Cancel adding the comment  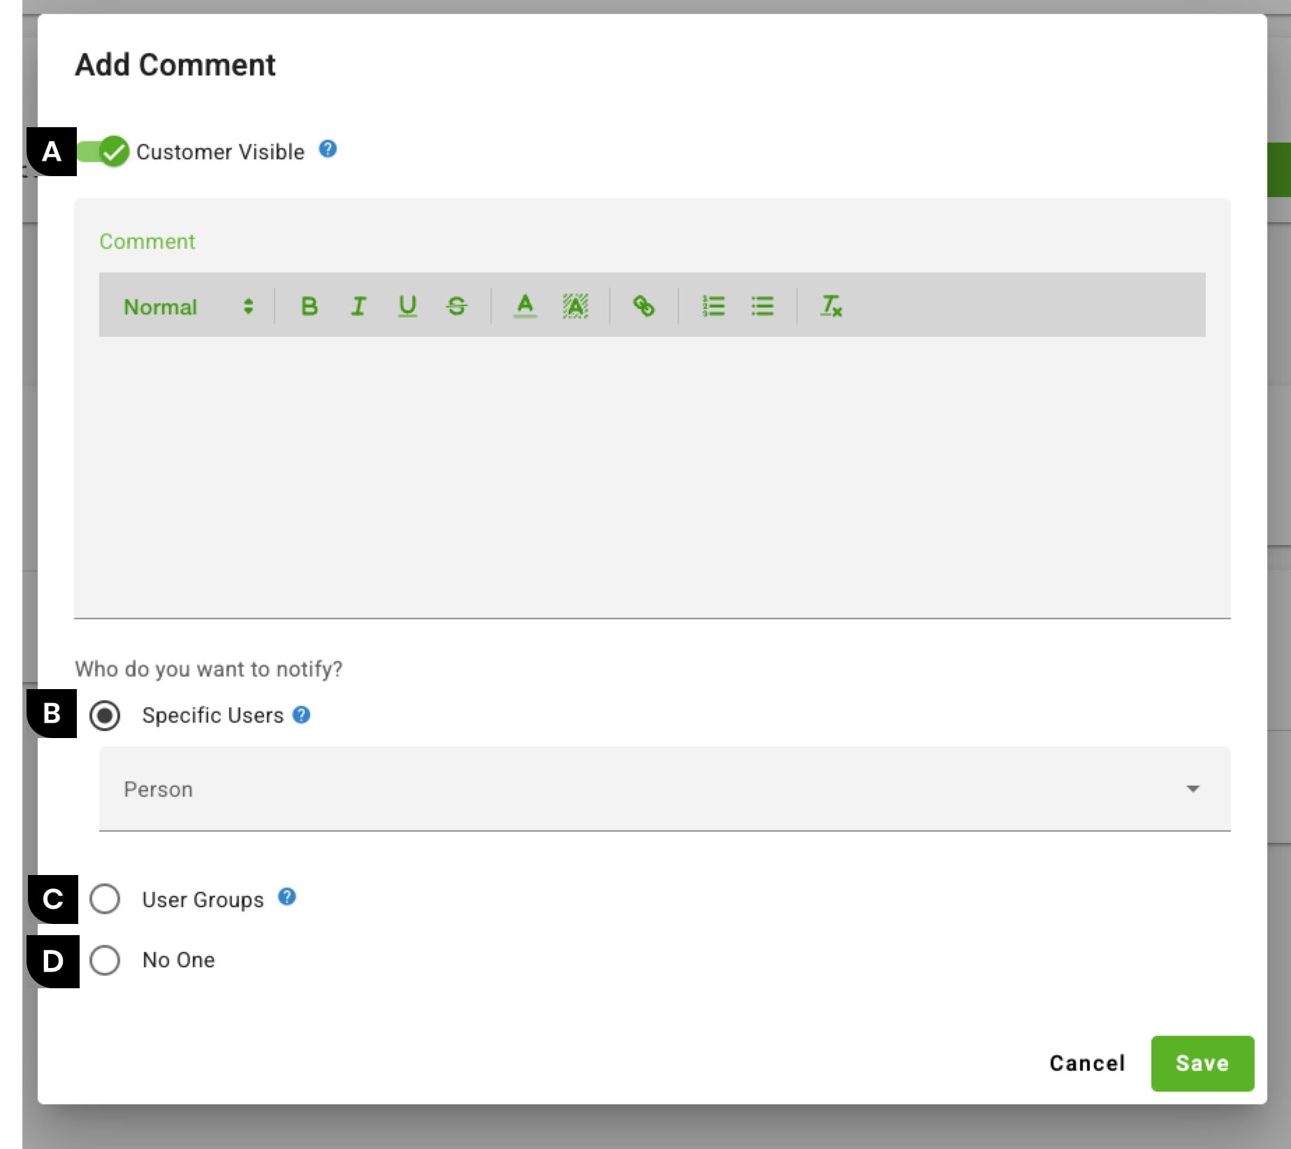coord(1087,1063)
